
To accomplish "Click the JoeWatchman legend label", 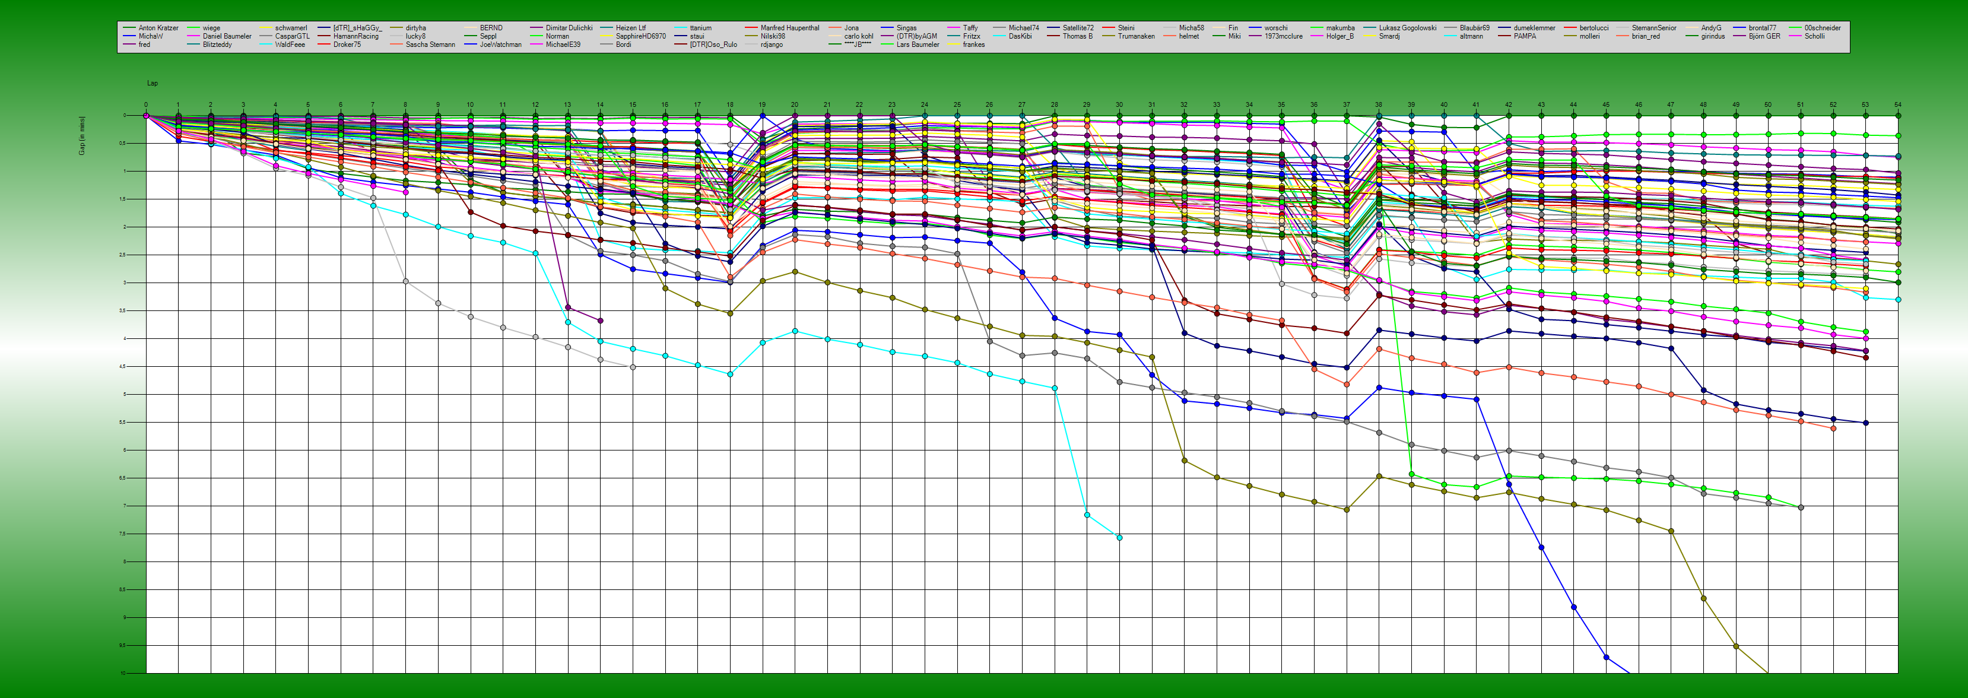I will click(x=500, y=45).
